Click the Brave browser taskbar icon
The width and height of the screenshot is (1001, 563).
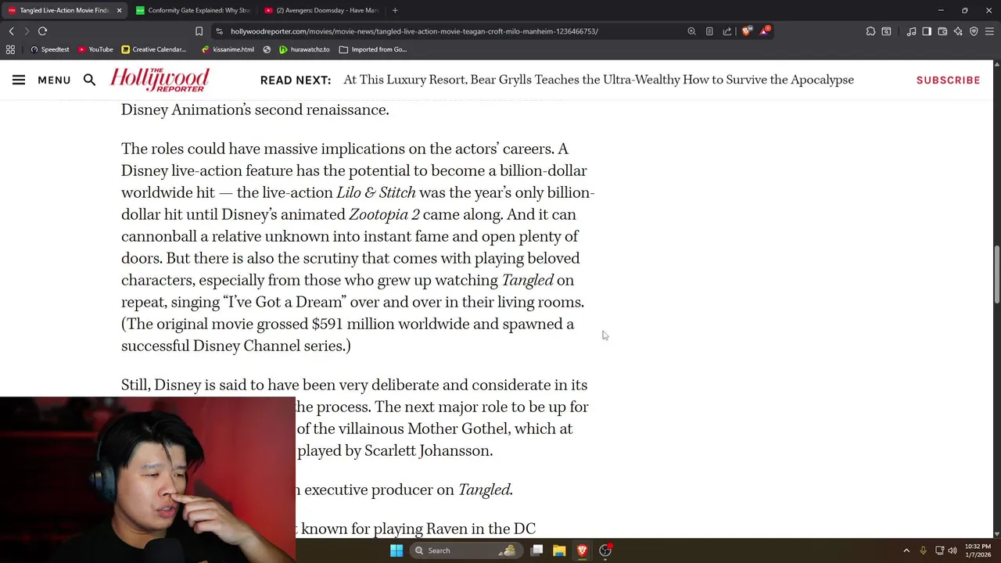tap(582, 550)
